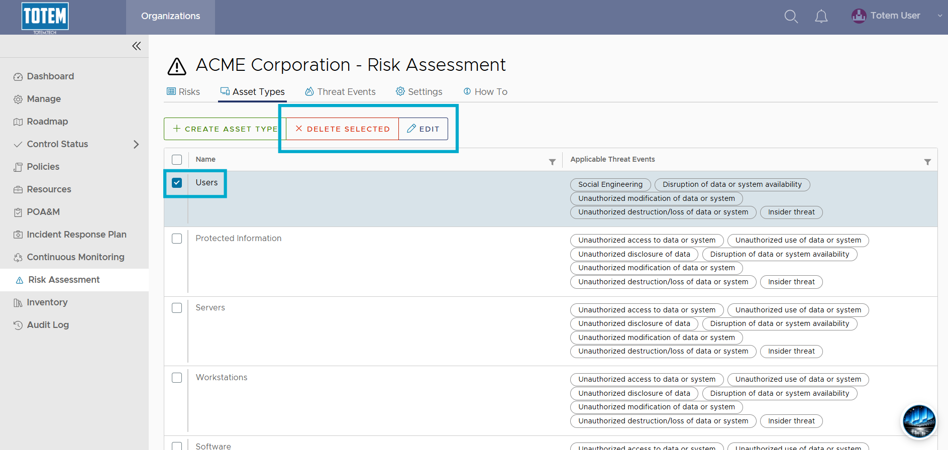
Task: Click the Users asset type name
Action: pos(206,183)
